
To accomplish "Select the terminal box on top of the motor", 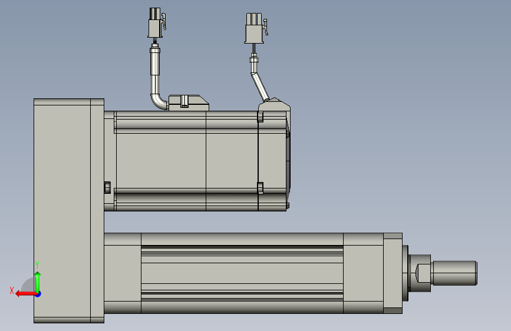I will click(189, 103).
